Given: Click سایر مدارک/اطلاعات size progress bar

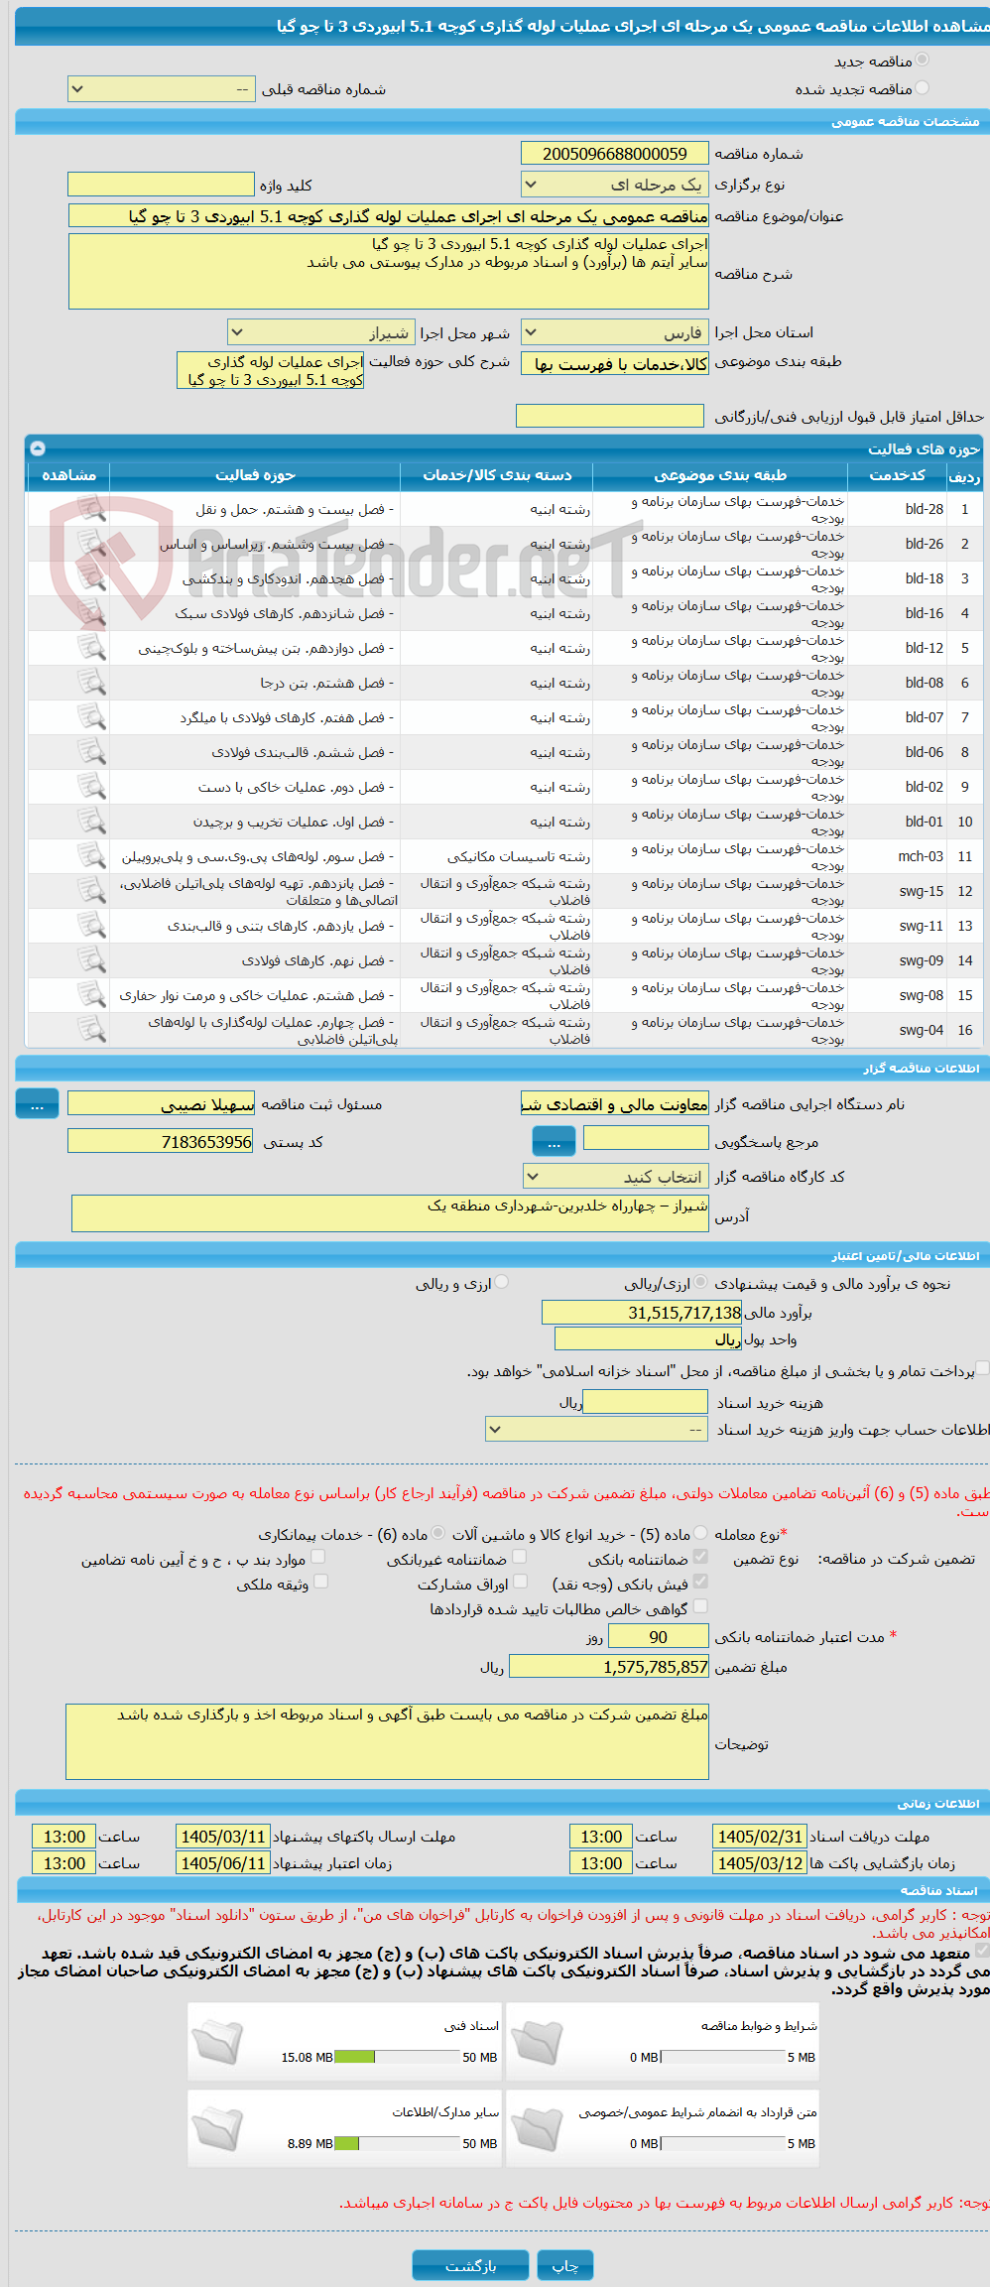Looking at the screenshot, I should click(x=398, y=2143).
